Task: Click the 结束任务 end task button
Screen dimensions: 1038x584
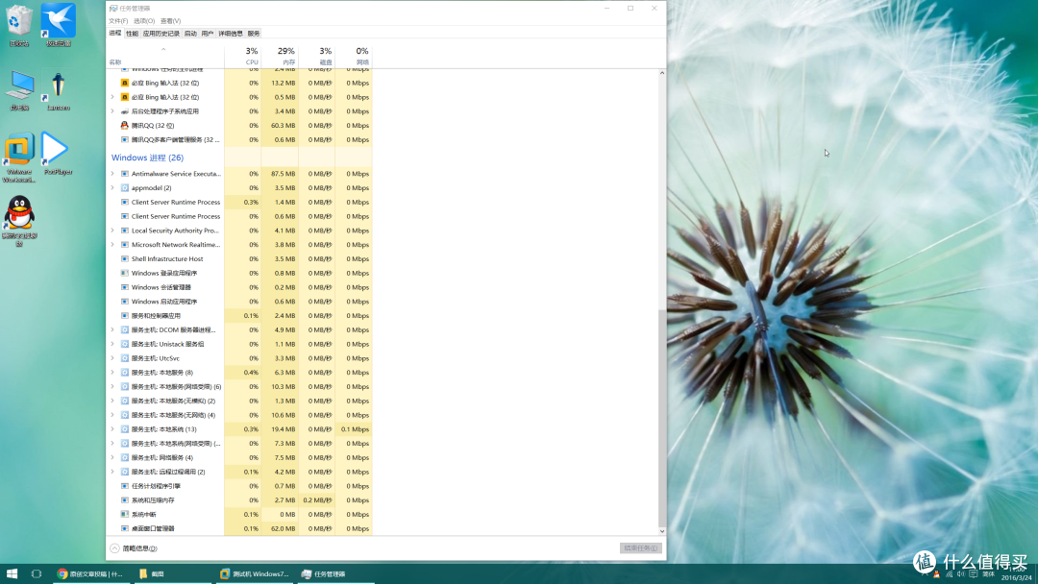Action: pos(641,547)
